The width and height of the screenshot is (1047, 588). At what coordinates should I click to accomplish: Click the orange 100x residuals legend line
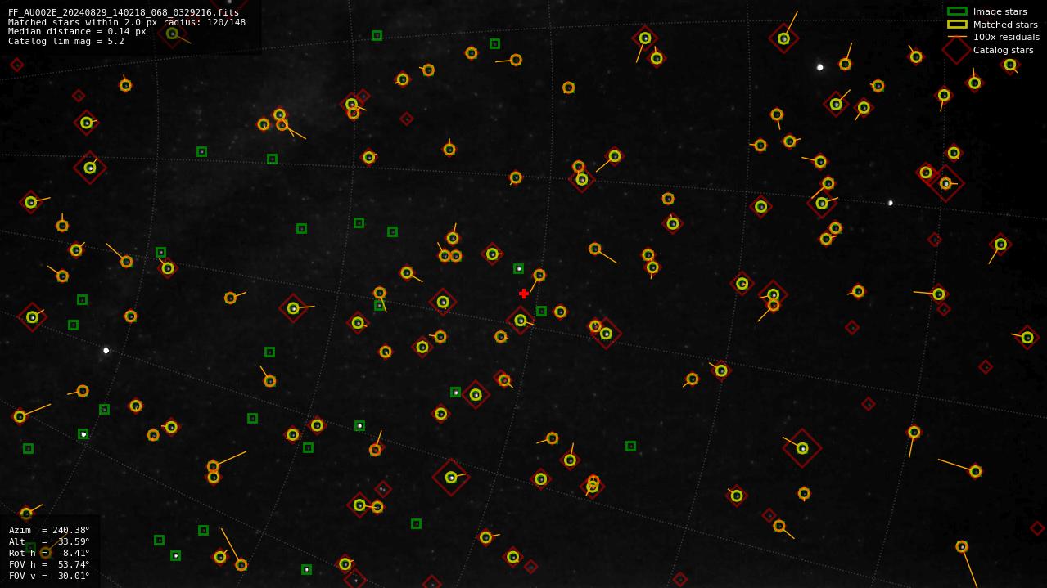click(957, 37)
